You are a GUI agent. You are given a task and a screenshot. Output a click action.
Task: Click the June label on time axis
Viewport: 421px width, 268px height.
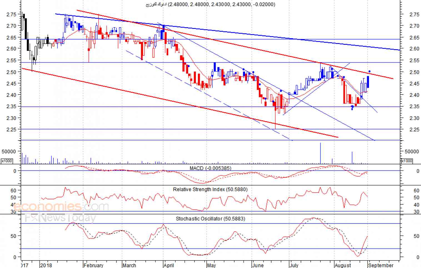(258, 265)
